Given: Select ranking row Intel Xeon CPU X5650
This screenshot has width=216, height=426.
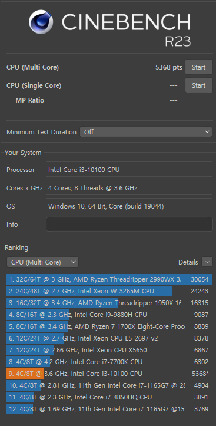Looking at the screenshot, I should 109,350.
